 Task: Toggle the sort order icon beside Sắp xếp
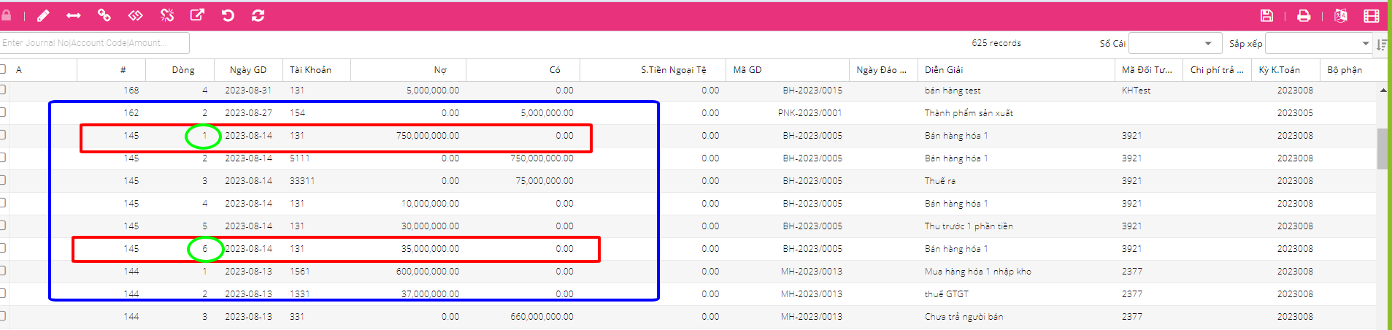point(1381,45)
